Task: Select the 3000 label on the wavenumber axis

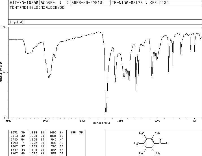Action: (x=45, y=121)
